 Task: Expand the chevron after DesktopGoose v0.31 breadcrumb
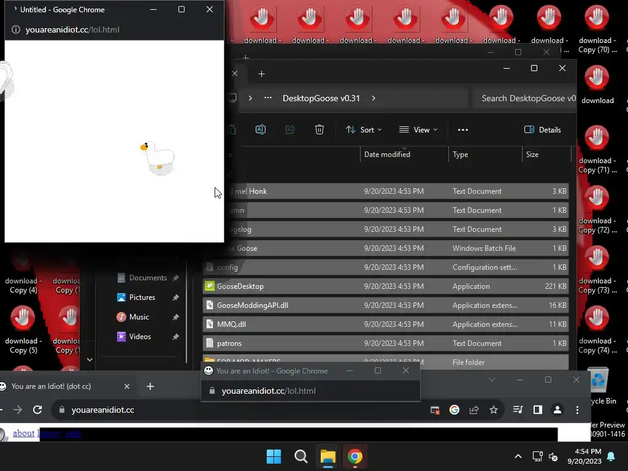[x=373, y=98]
